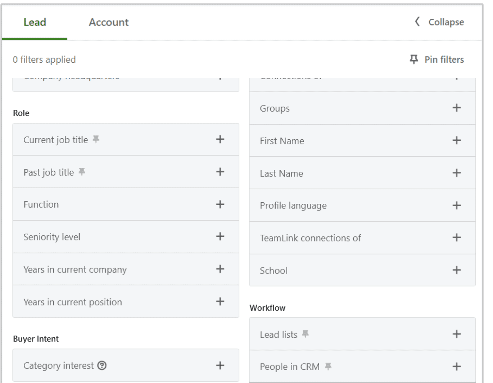Expand the School filter
The height and width of the screenshot is (383, 493).
pyautogui.click(x=457, y=270)
